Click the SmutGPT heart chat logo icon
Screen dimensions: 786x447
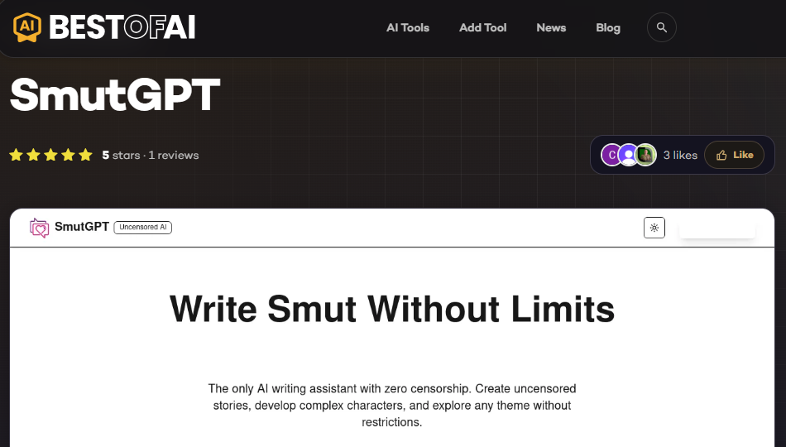pyautogui.click(x=39, y=228)
